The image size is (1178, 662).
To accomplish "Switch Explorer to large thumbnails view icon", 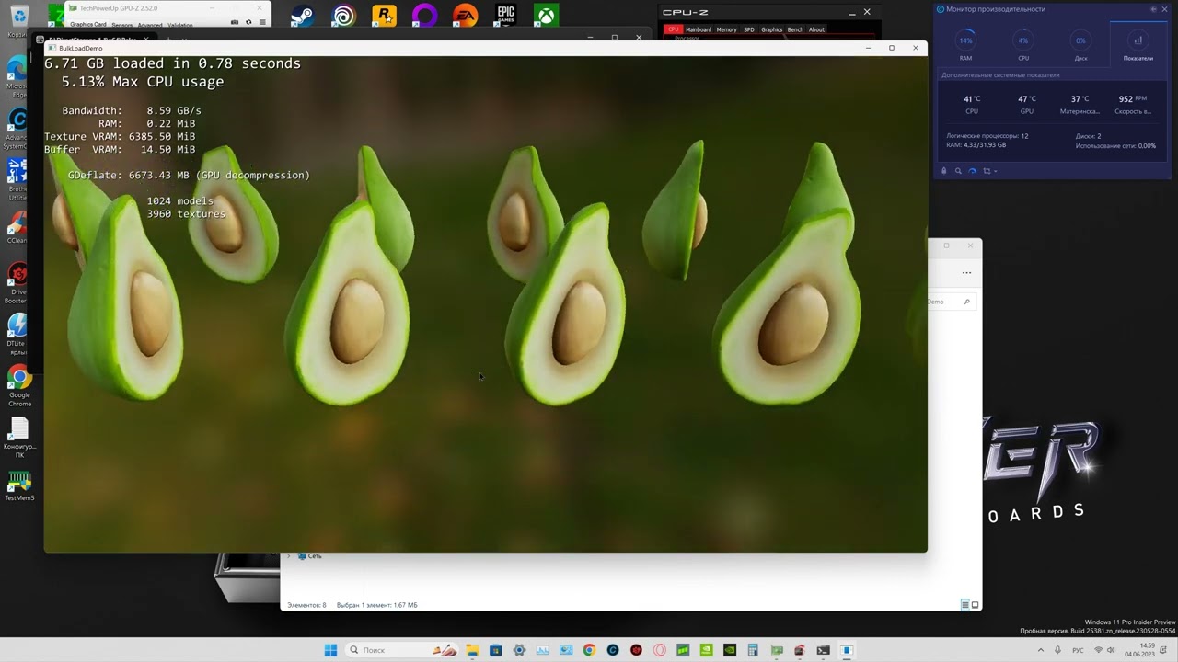I will click(x=976, y=605).
